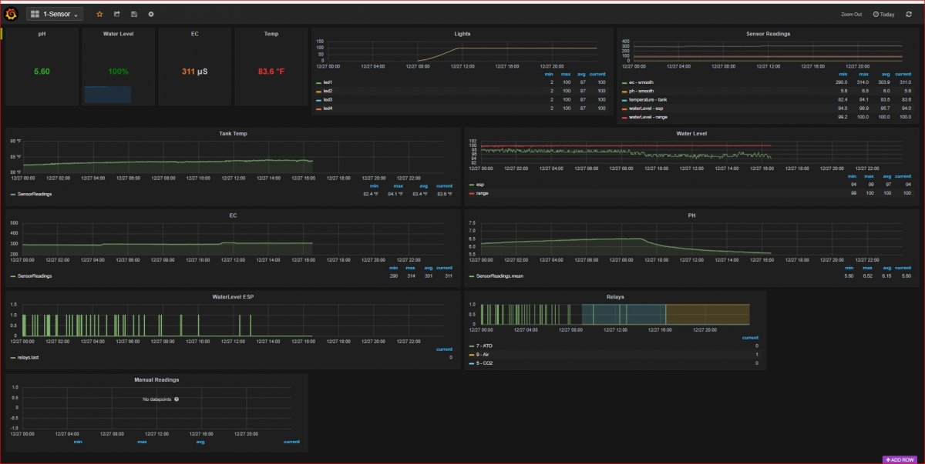Sort Lights legend by min column
The image size is (925, 464).
(549, 74)
